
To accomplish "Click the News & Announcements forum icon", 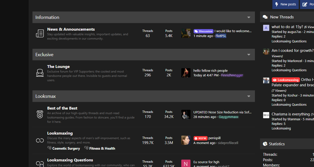I will 40,33.
